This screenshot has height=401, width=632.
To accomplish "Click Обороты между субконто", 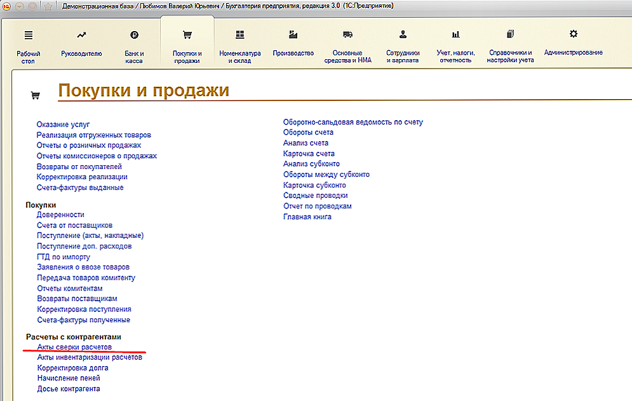I will [x=326, y=175].
